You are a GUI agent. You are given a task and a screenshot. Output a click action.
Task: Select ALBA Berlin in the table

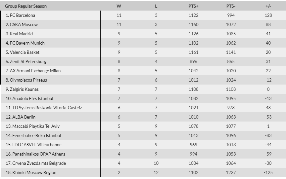(24, 117)
